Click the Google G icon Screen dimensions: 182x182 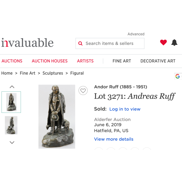coord(177,76)
